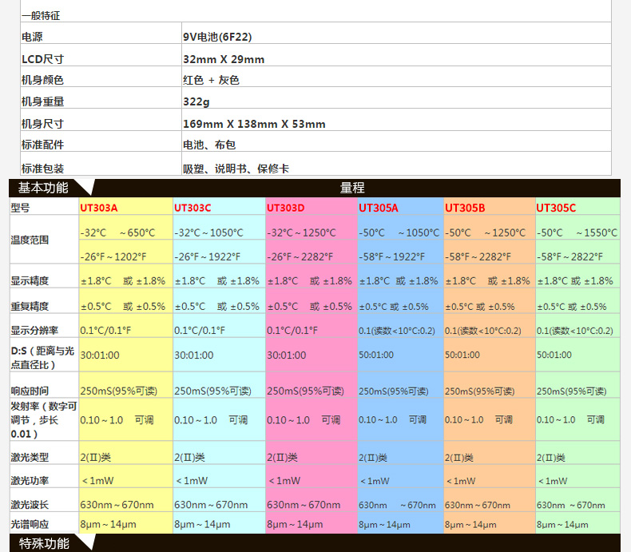The image size is (631, 552).
Task: Select the UT303A model name
Action: [99, 208]
